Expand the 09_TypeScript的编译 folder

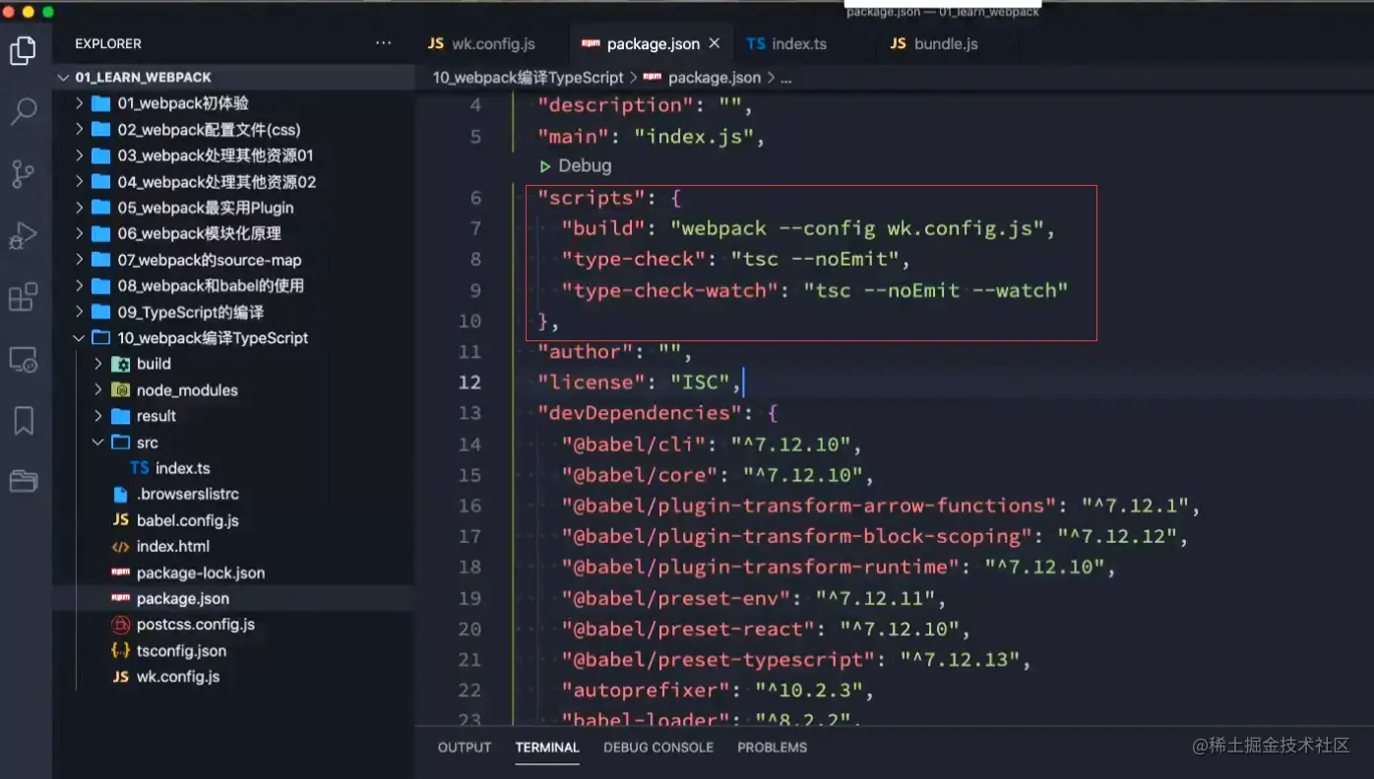pyautogui.click(x=233, y=312)
